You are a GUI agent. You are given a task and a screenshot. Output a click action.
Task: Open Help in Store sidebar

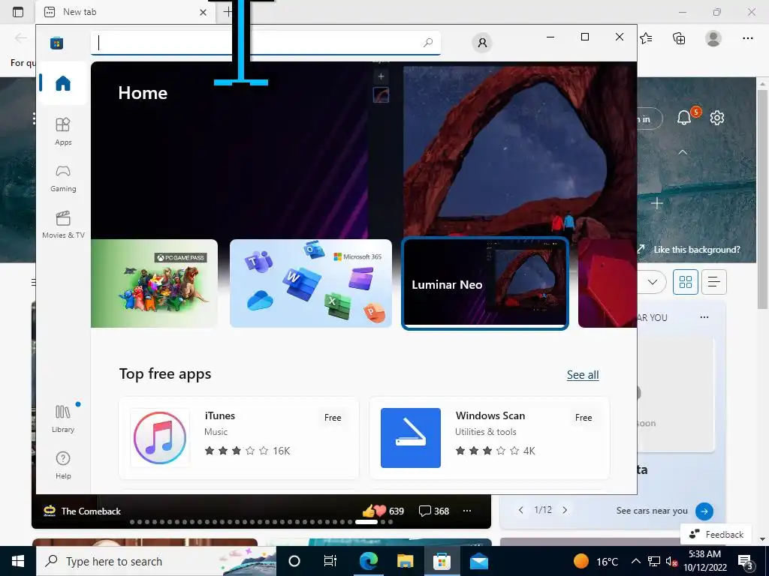[63, 465]
